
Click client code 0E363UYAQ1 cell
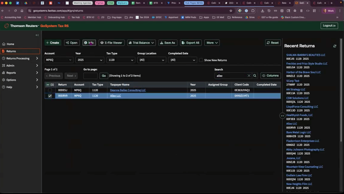coord(242,90)
